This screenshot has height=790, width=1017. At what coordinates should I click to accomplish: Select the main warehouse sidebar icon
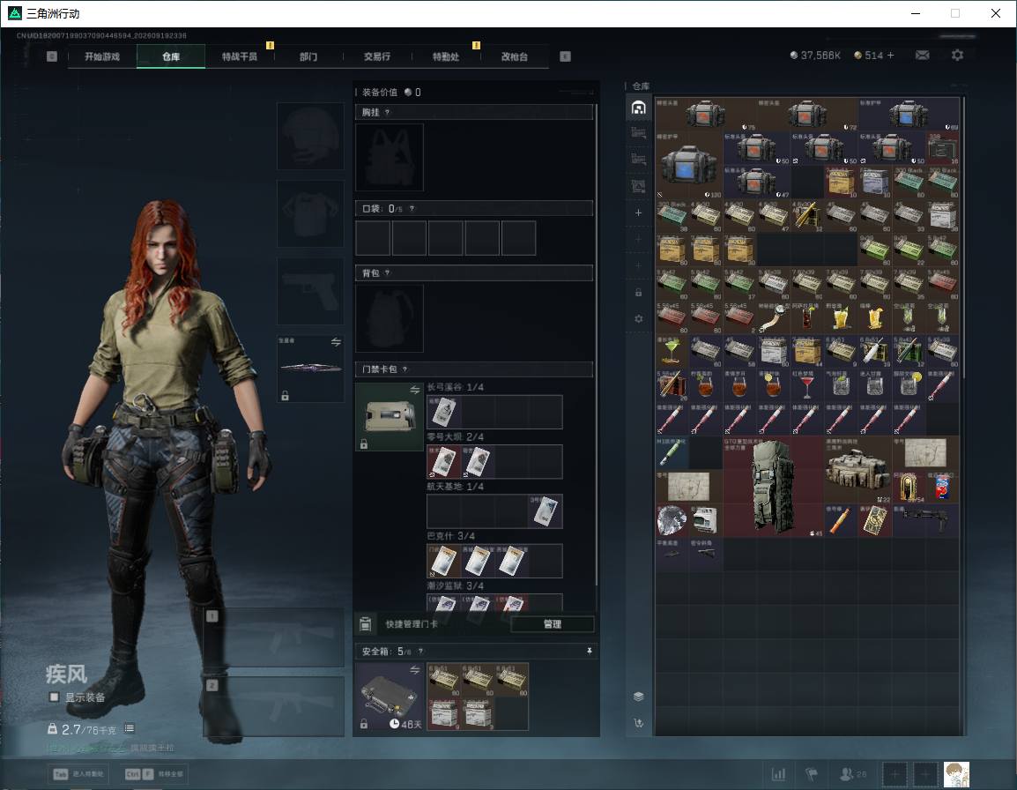click(x=638, y=108)
